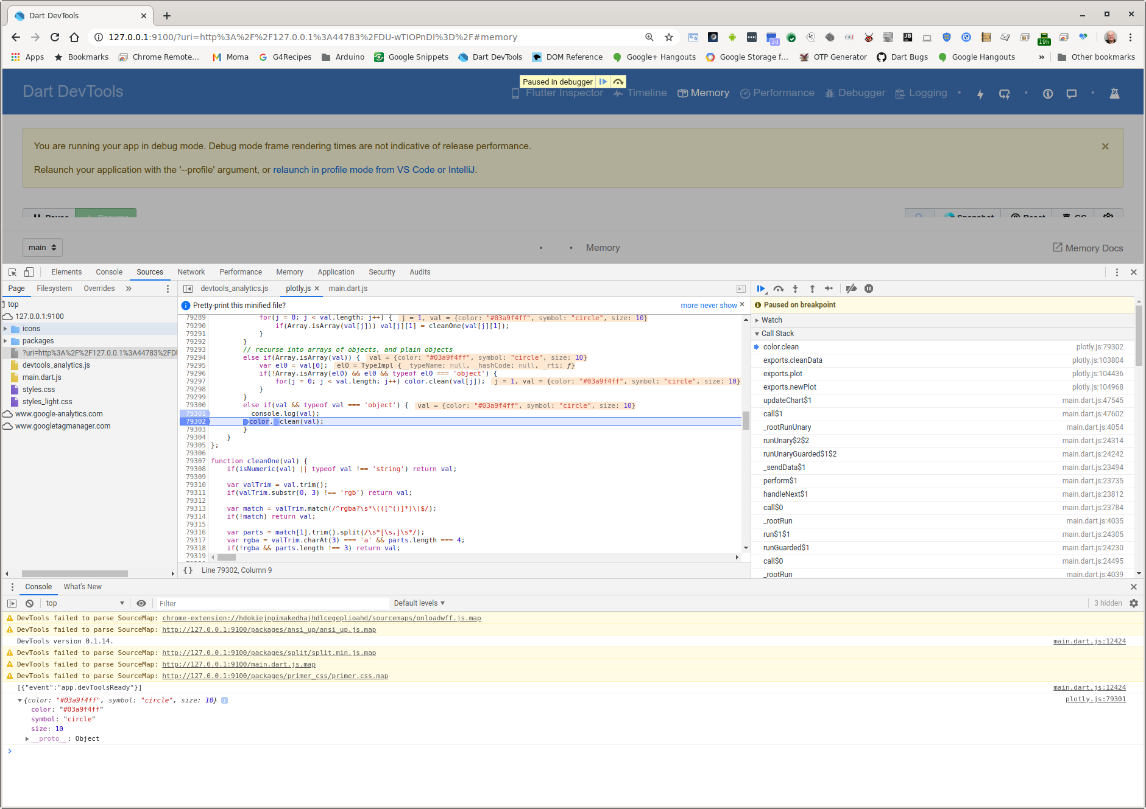
Task: Switch to the Elements tab
Action: 66,272
